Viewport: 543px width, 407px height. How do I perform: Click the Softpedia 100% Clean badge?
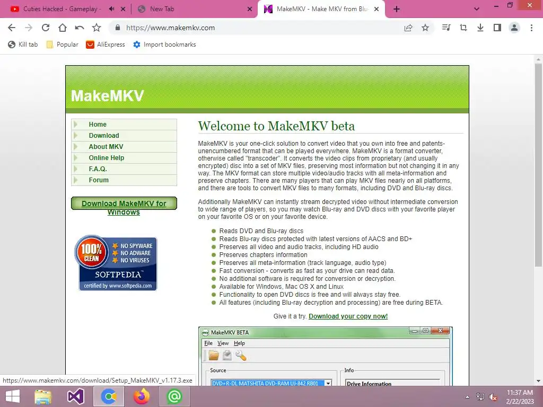click(116, 262)
